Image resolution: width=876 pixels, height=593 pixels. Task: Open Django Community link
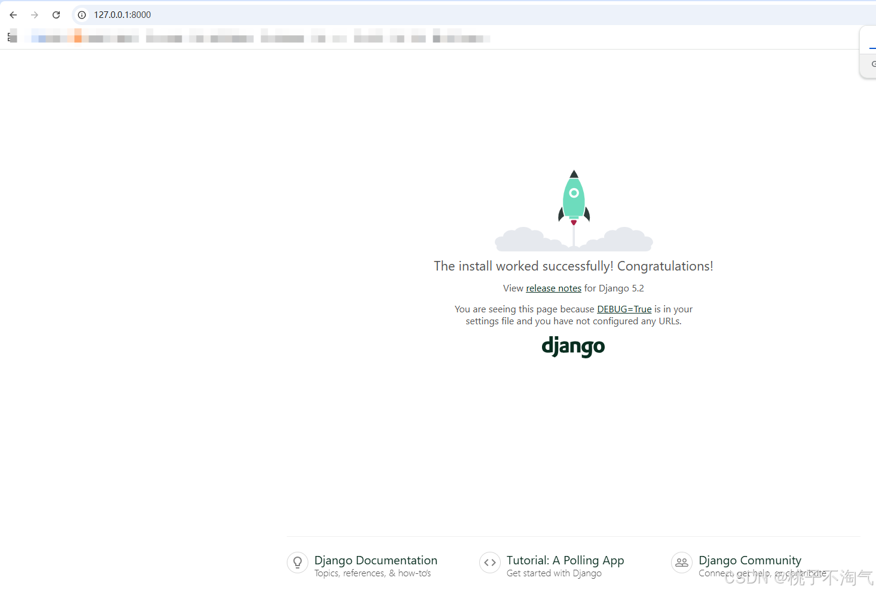[750, 560]
